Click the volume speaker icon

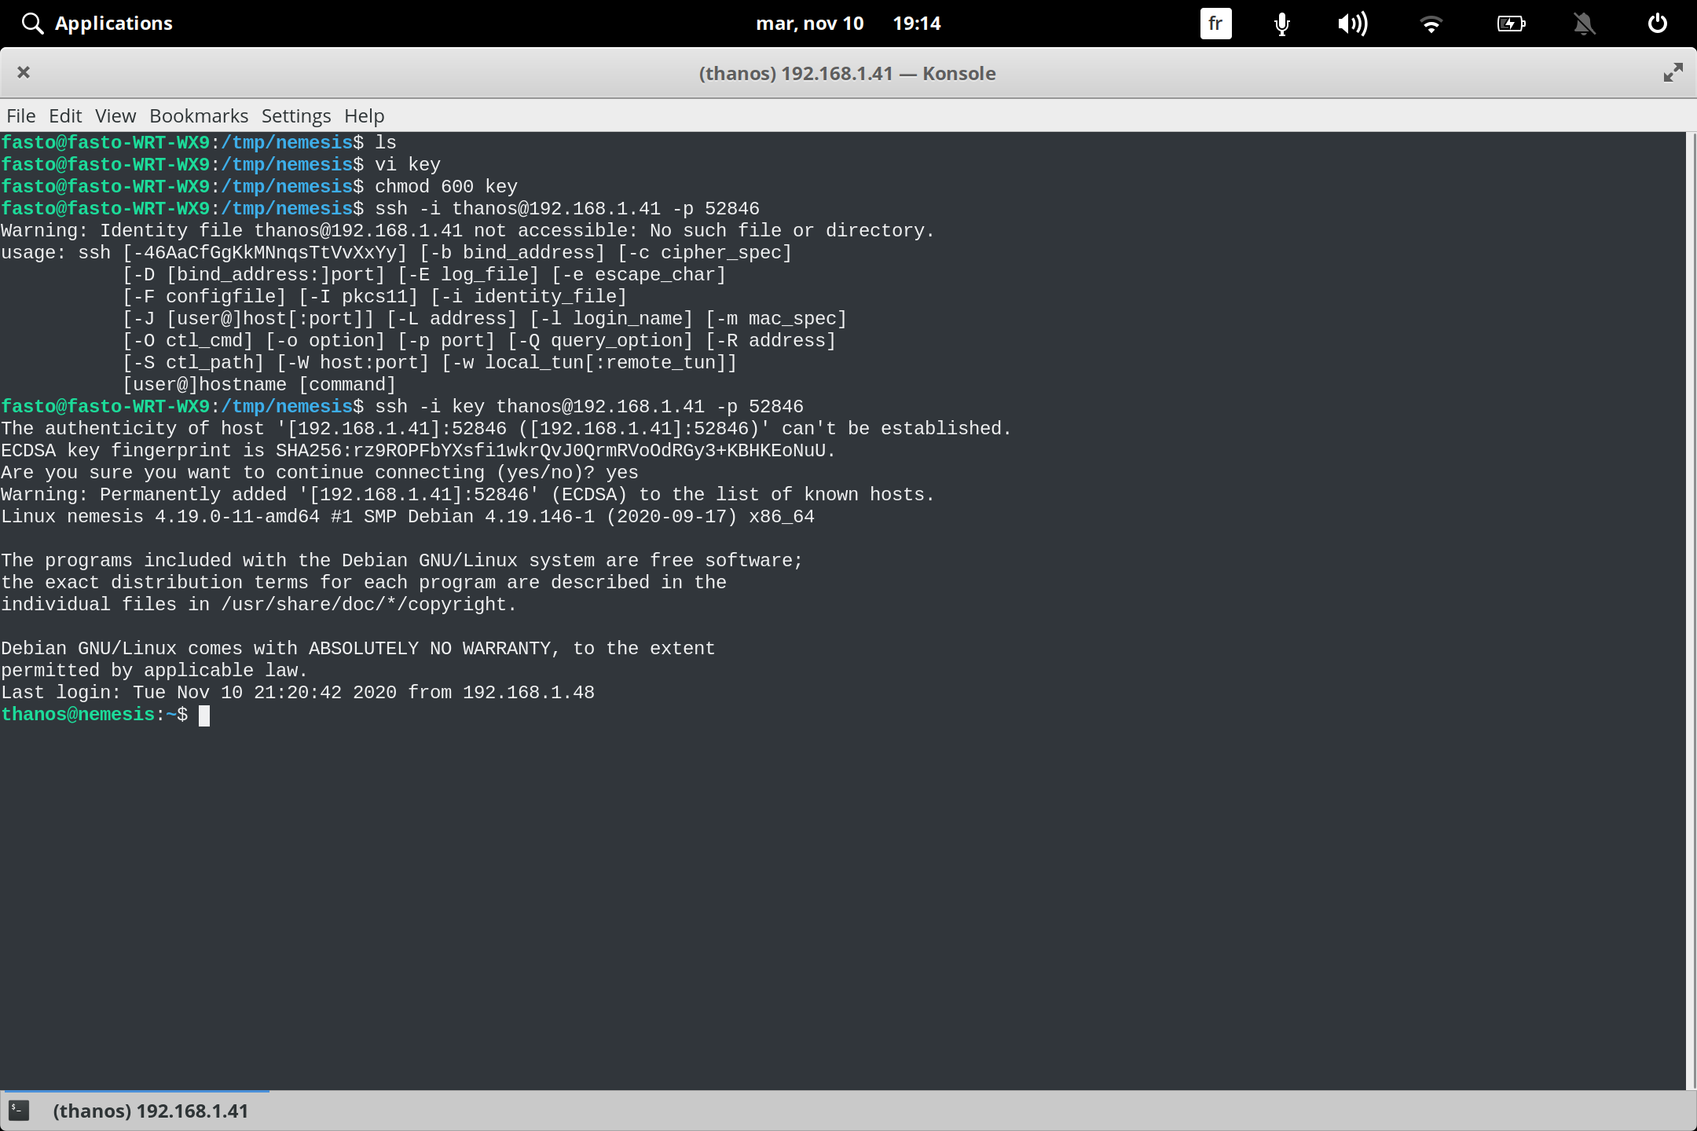tap(1353, 24)
